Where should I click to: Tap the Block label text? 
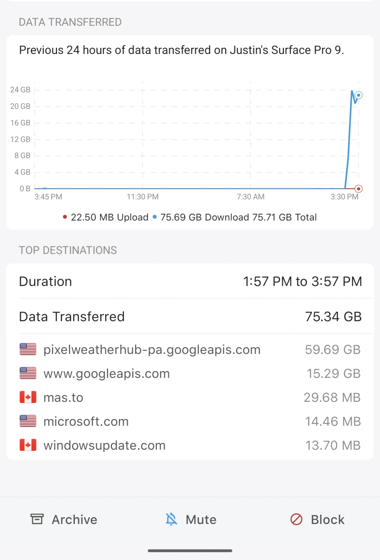[328, 519]
